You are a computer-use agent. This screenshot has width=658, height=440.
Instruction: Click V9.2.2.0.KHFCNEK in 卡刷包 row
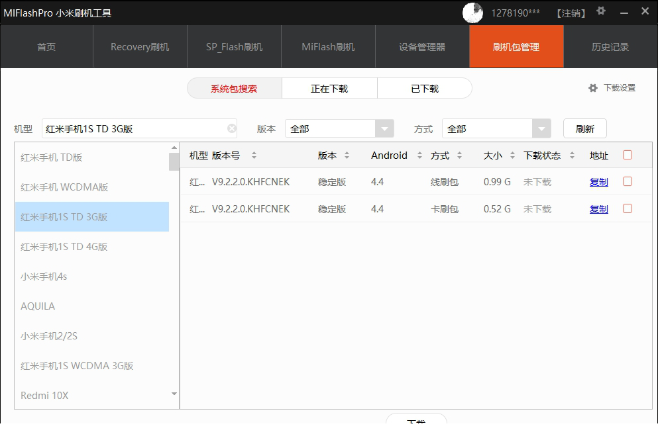(x=250, y=208)
